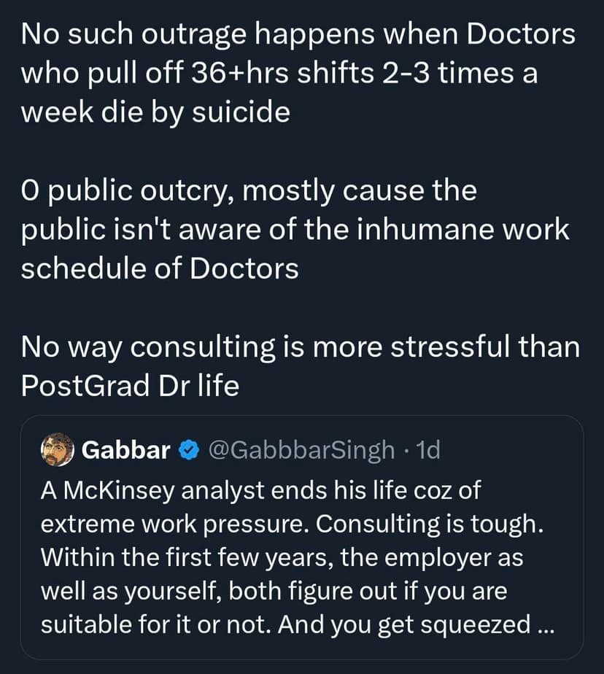
Task: Click the word "squeezed" in quoted tweet
Action: [x=476, y=625]
